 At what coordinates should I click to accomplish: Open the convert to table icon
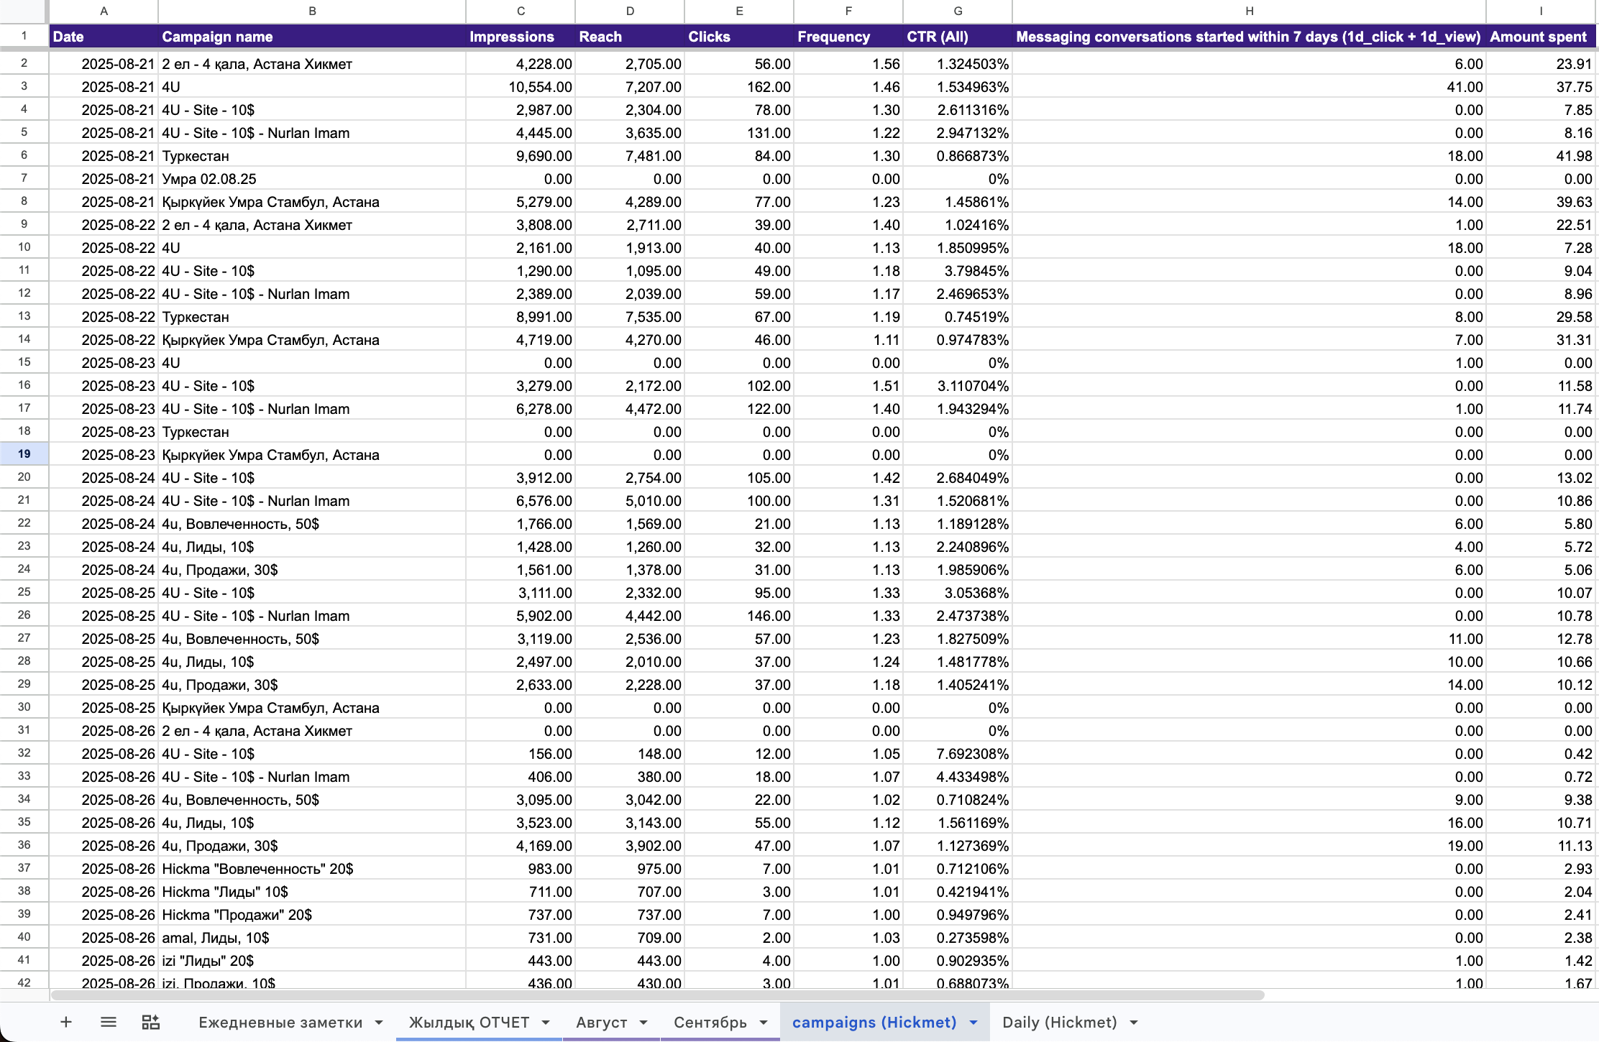pos(151,1022)
